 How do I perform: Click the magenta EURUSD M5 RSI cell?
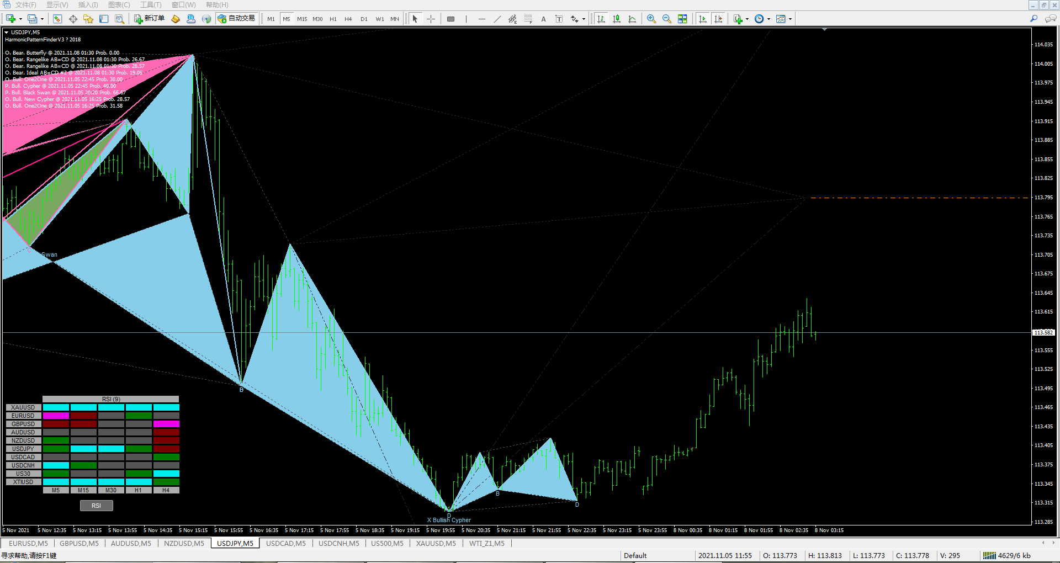56,416
